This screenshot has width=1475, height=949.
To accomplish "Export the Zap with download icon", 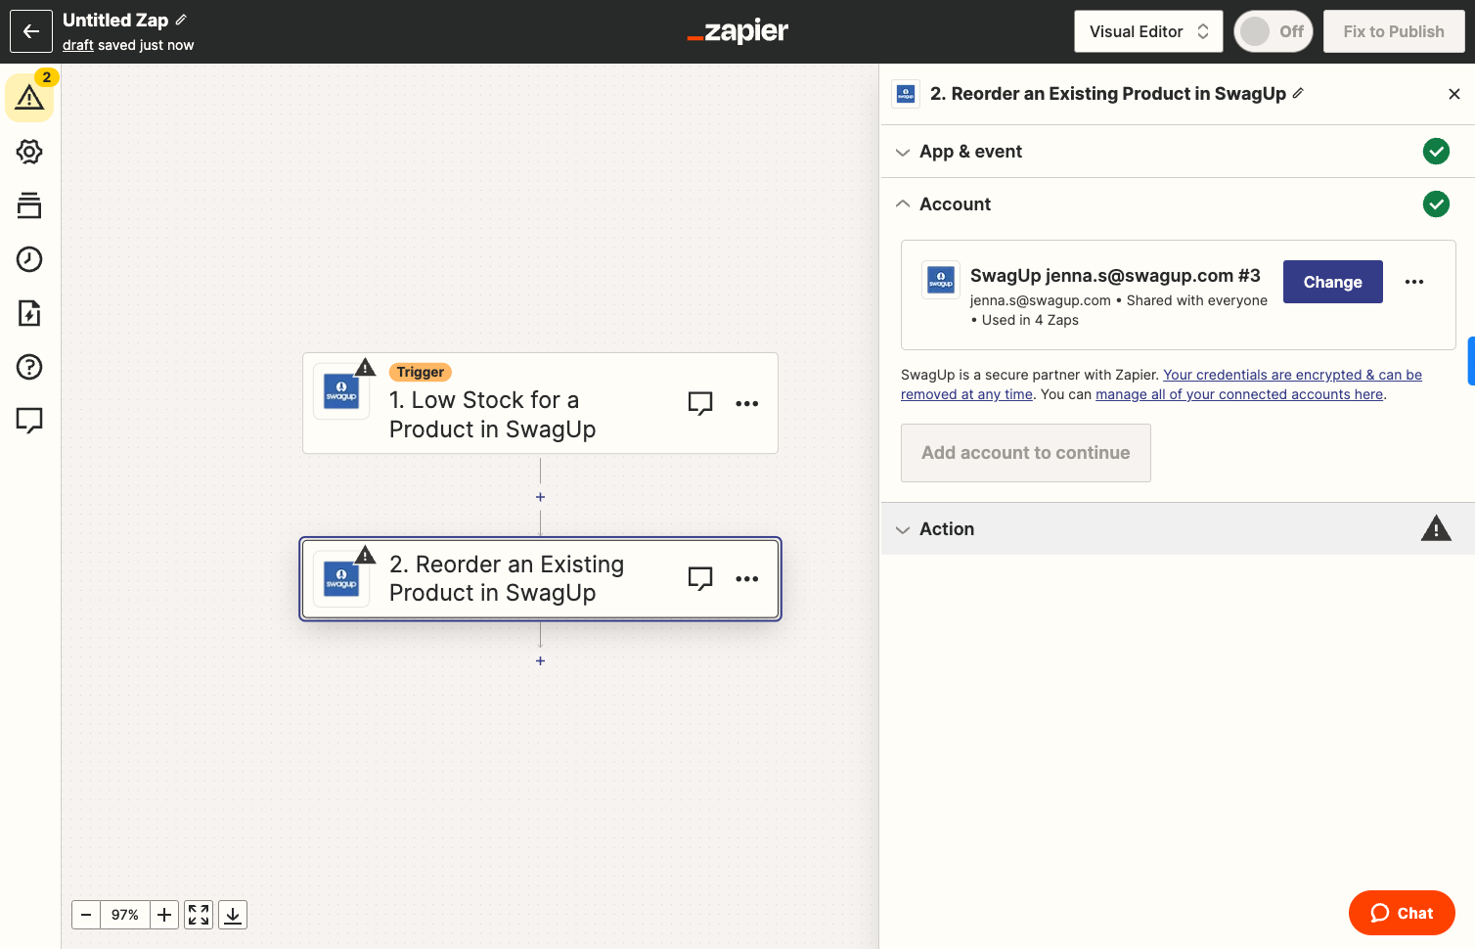I will click(x=233, y=915).
